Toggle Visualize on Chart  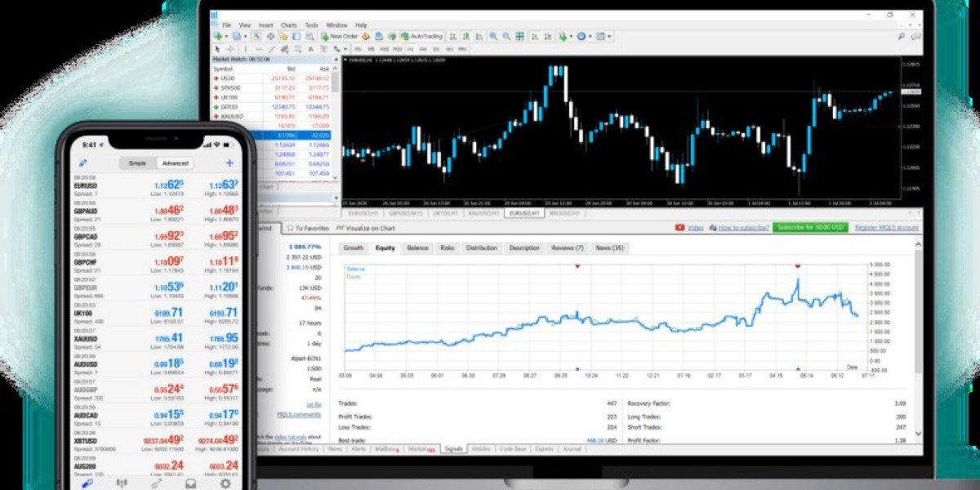point(367,228)
